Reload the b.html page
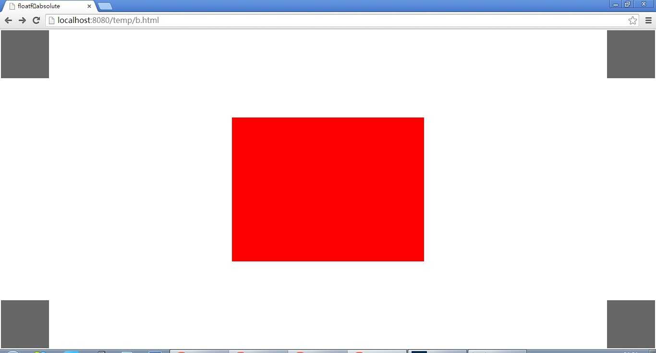The width and height of the screenshot is (656, 353). [x=36, y=20]
